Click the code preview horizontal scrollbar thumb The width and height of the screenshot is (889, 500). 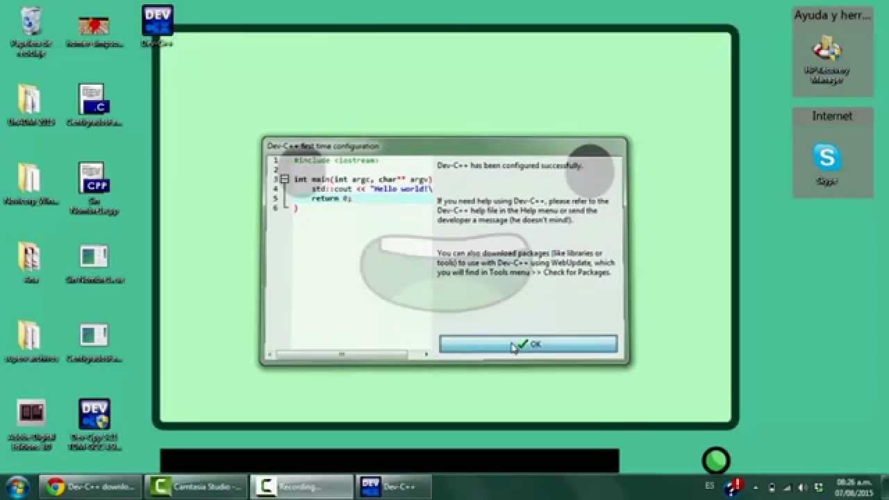point(341,354)
